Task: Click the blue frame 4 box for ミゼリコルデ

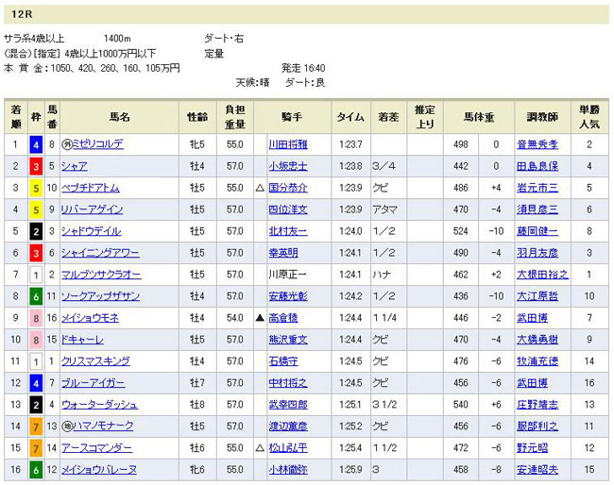Action: 35,144
